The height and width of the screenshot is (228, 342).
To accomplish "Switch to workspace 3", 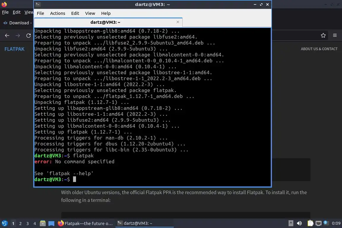I will click(28, 224).
